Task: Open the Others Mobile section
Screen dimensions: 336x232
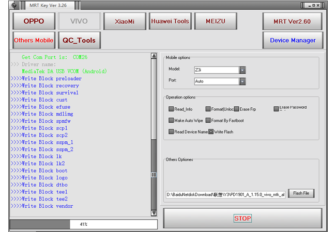Action: pos(34,40)
